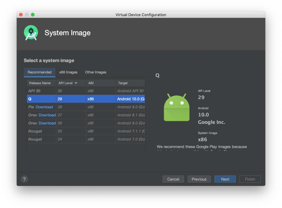Viewport: 282px width, 208px height.
Task: Open help with the question mark button
Action: [x=25, y=179]
